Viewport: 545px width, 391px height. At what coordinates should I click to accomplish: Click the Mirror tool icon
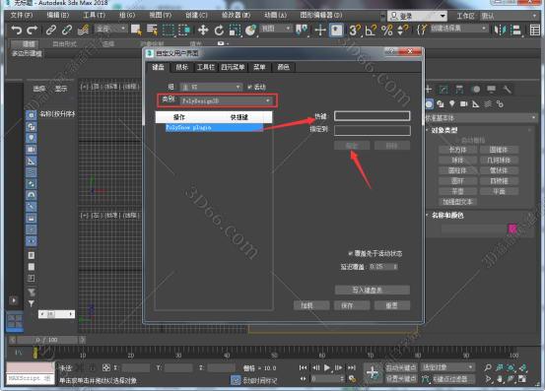[x=500, y=31]
